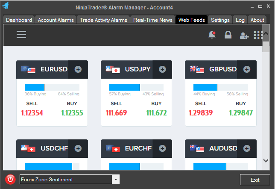Click the USDJPY flag pair icon
Screen dimensions: 275x189
click(x=113, y=70)
